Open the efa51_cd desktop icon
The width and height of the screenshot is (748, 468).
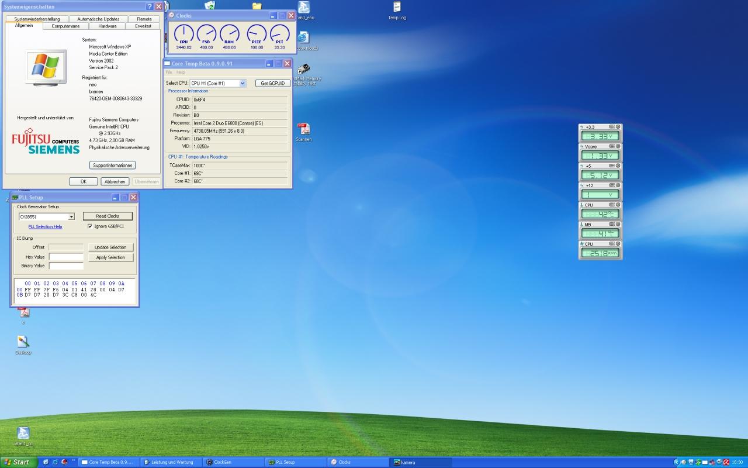[23, 436]
